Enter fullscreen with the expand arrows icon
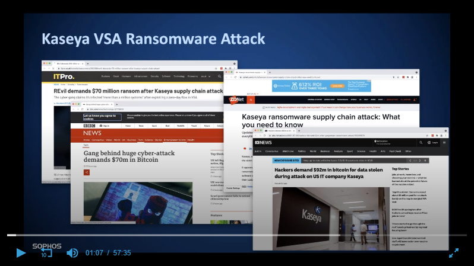Image resolution: width=474 pixels, height=266 pixels. click(x=453, y=253)
